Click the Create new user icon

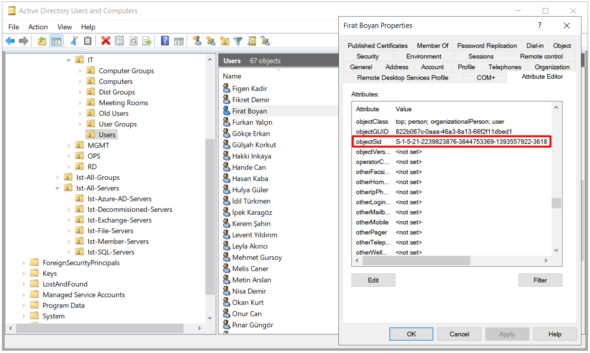pyautogui.click(x=197, y=41)
